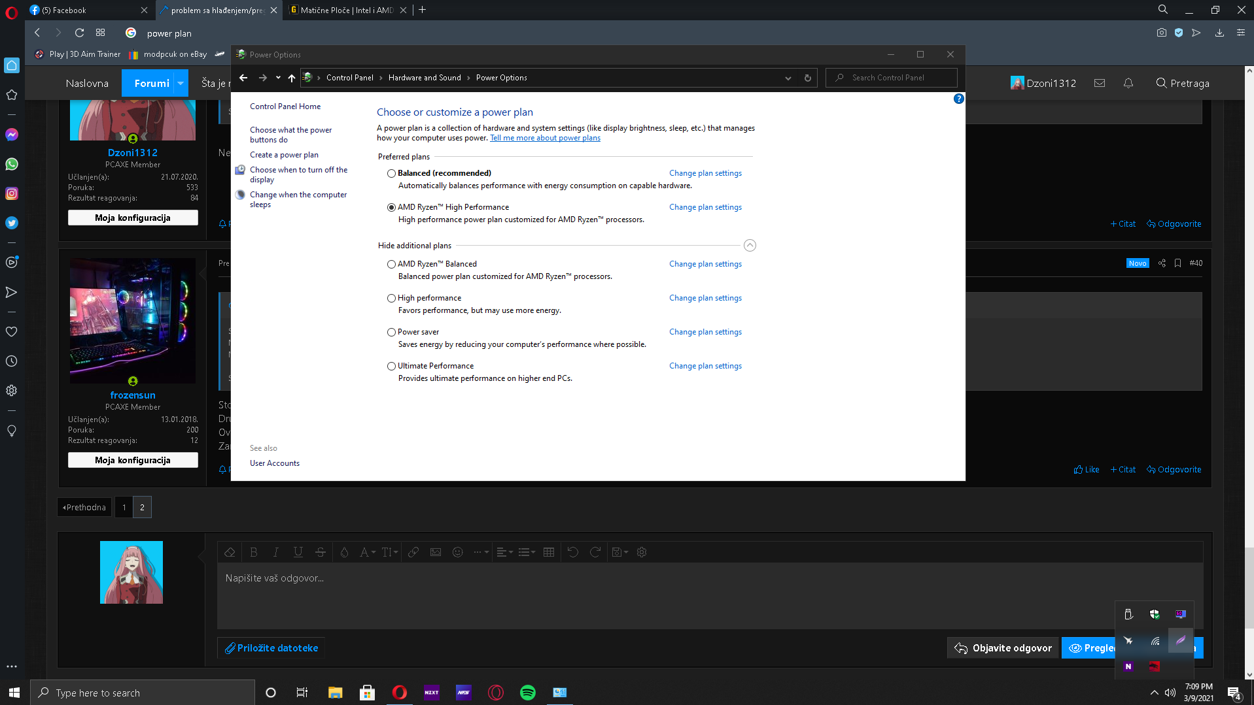
Task: Go up one level in Control Panel
Action: (x=292, y=78)
